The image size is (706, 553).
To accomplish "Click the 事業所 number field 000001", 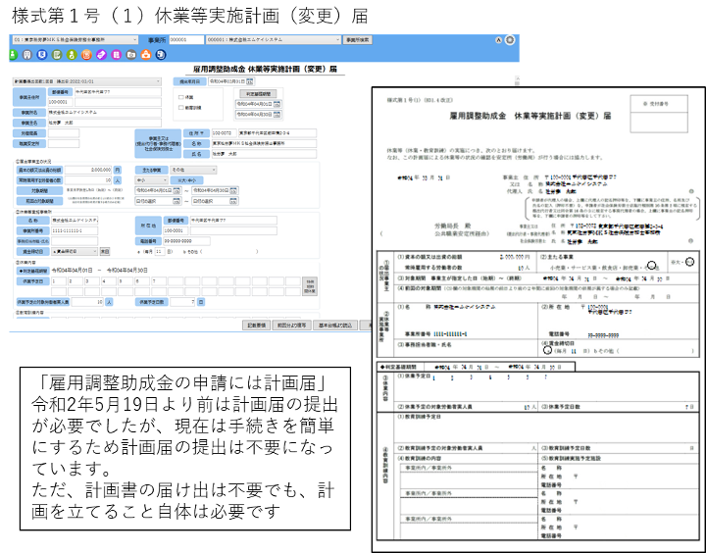I will tap(186, 40).
